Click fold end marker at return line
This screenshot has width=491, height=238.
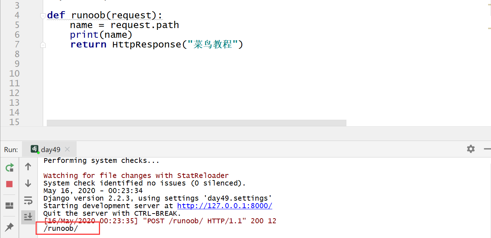click(x=43, y=45)
